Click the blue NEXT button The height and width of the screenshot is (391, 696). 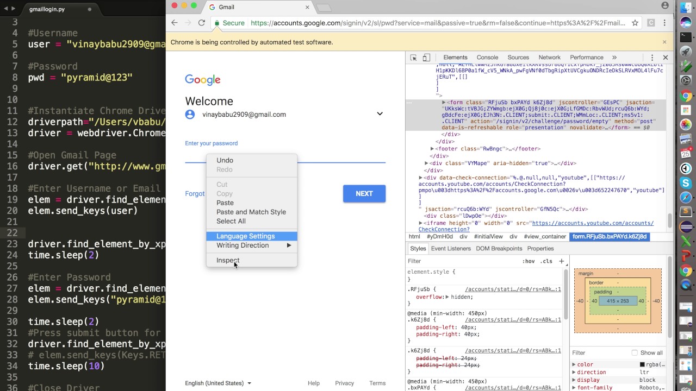point(364,194)
